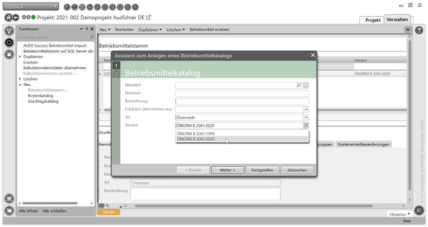428x227 pixels.
Task: Open the Funktionen panel menu arrow
Action: tap(81, 29)
